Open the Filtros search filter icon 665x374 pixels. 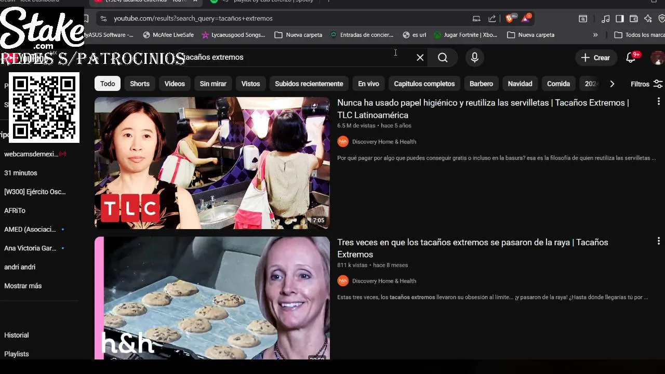(x=658, y=84)
